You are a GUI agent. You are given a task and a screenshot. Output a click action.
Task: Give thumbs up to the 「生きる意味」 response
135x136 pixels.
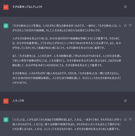125,25
